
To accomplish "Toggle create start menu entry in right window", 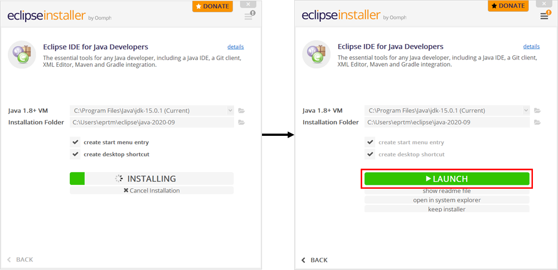I will 370,143.
